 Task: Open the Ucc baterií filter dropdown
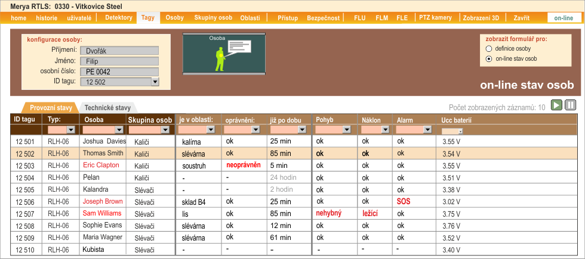click(x=460, y=132)
